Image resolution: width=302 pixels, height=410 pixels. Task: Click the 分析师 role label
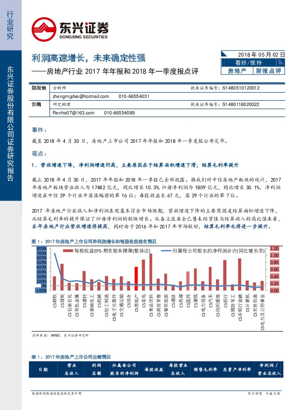[59, 88]
